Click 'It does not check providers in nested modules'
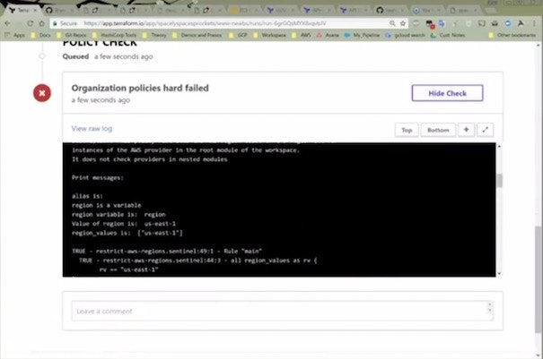The height and width of the screenshot is (359, 543). coord(150,159)
